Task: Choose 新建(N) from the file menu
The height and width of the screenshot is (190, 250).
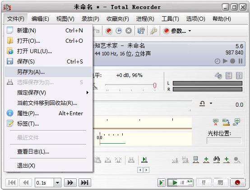Action: pos(48,31)
